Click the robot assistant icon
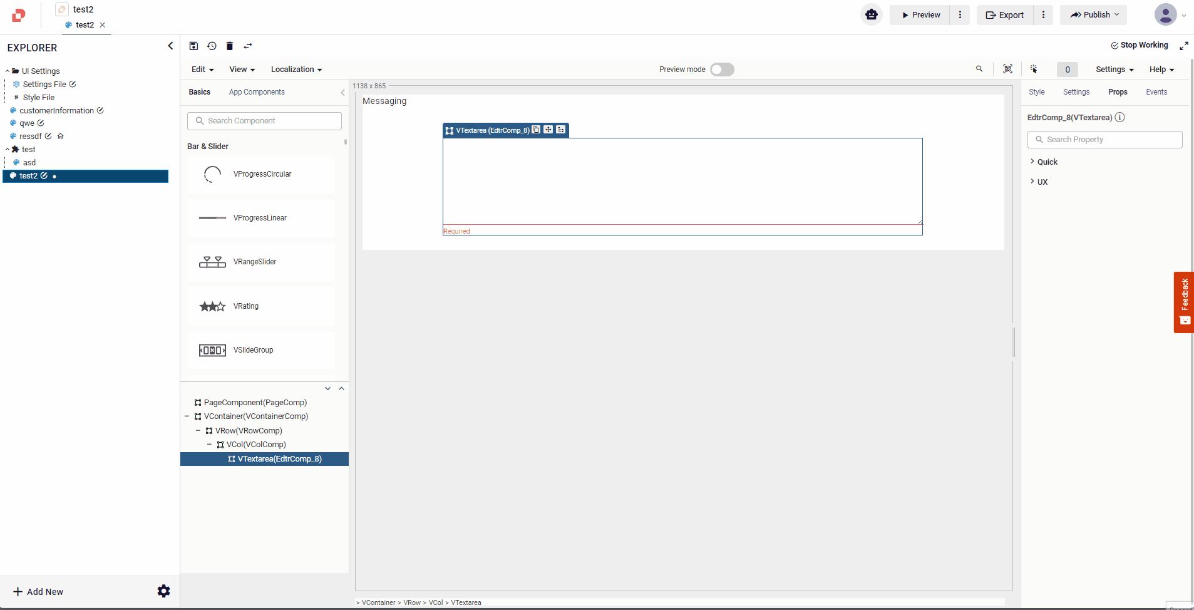The width and height of the screenshot is (1194, 610). (871, 14)
